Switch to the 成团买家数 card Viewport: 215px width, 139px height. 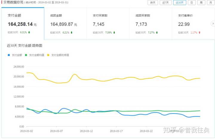click(x=150, y=24)
